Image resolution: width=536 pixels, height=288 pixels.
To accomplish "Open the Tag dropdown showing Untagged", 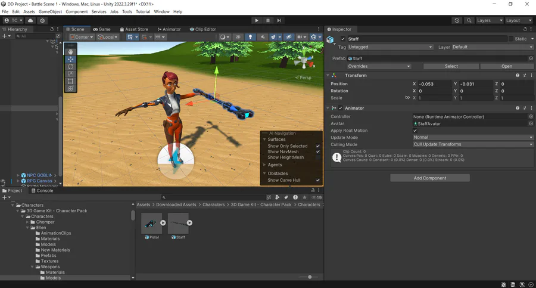I will pyautogui.click(x=390, y=47).
